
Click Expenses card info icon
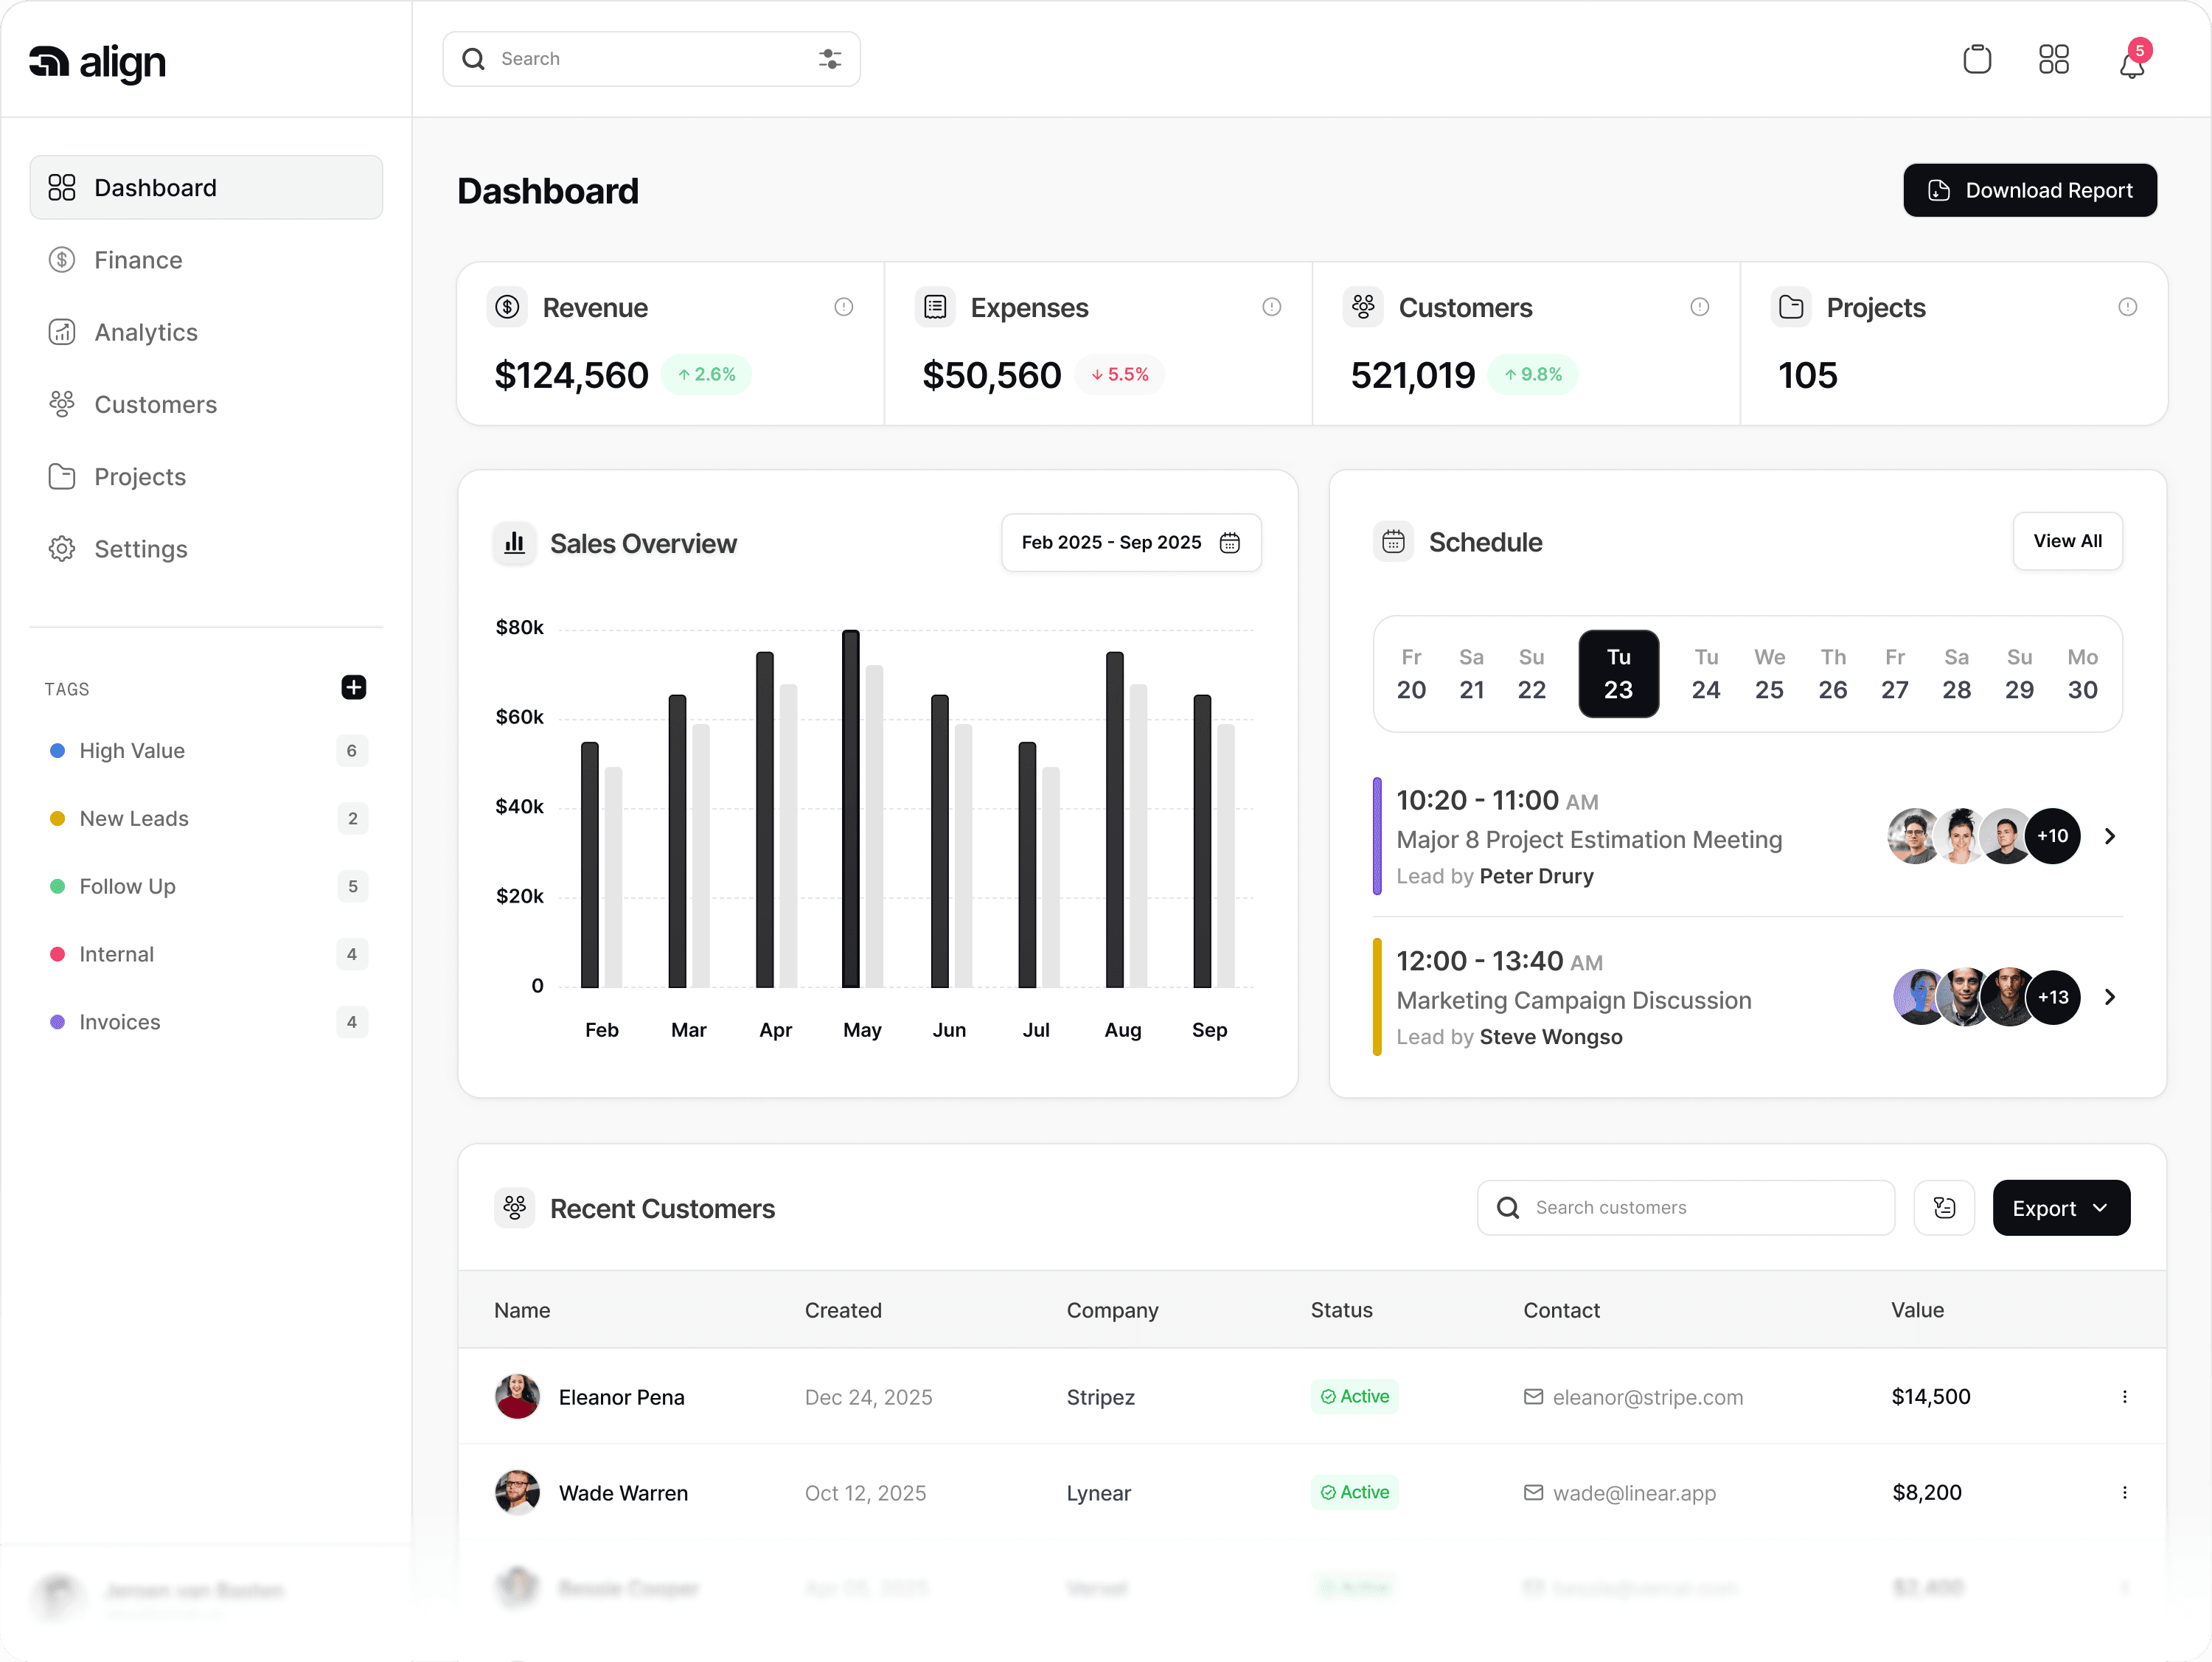(1271, 307)
